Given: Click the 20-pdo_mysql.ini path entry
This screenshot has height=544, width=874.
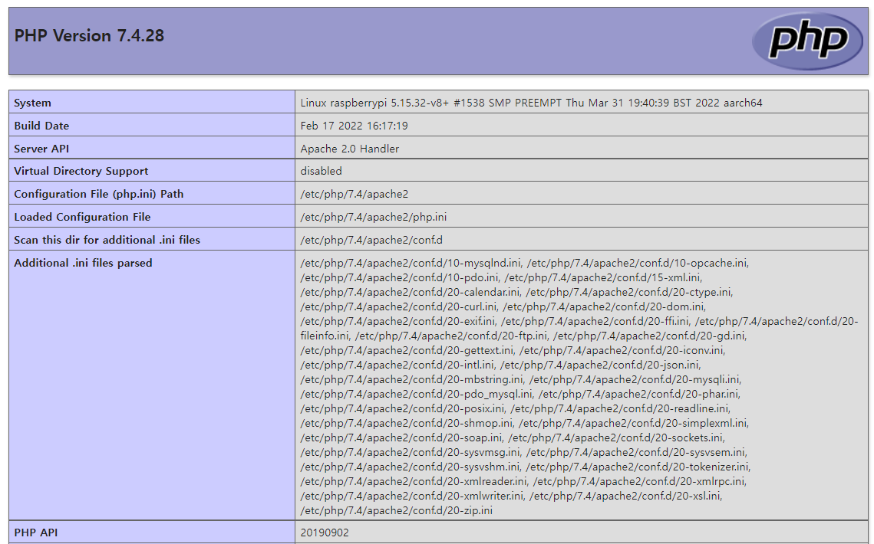Looking at the screenshot, I should pos(417,395).
